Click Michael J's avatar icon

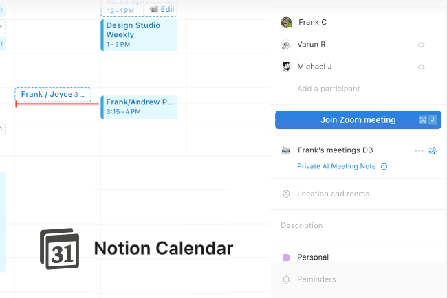[x=286, y=67]
